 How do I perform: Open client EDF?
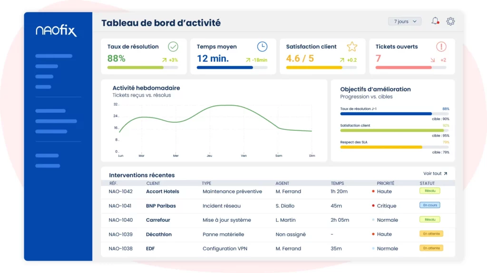(x=150, y=248)
